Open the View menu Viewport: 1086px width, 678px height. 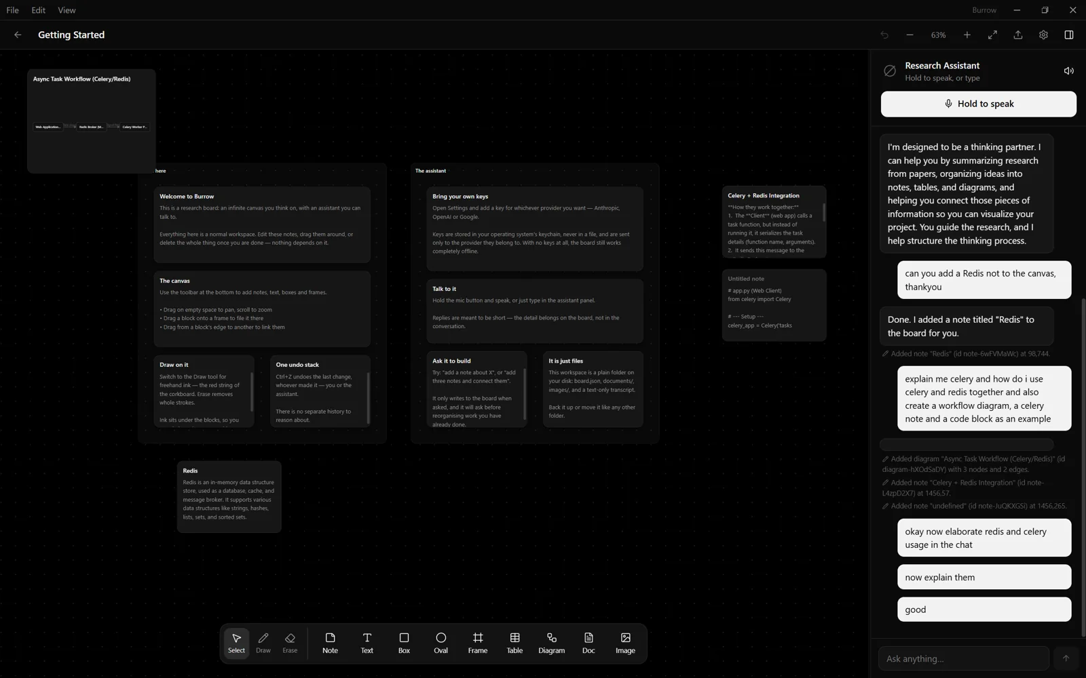[x=67, y=10]
